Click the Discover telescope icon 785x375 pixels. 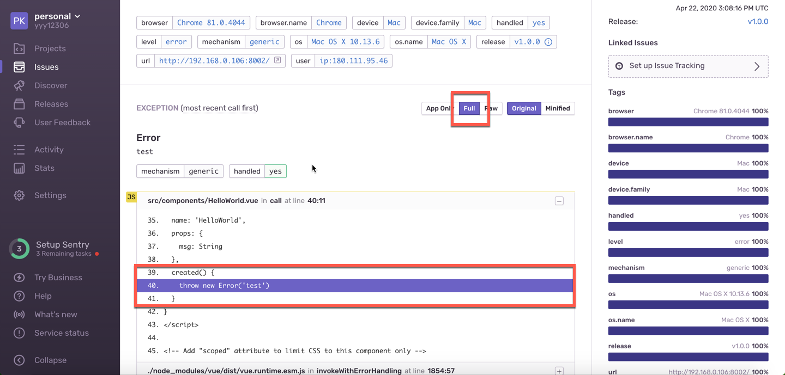coord(19,85)
